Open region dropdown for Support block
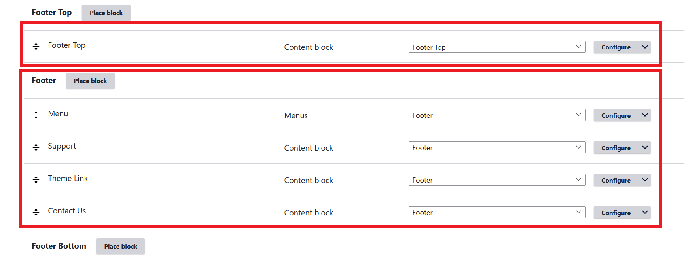This screenshot has width=684, height=266. (496, 147)
